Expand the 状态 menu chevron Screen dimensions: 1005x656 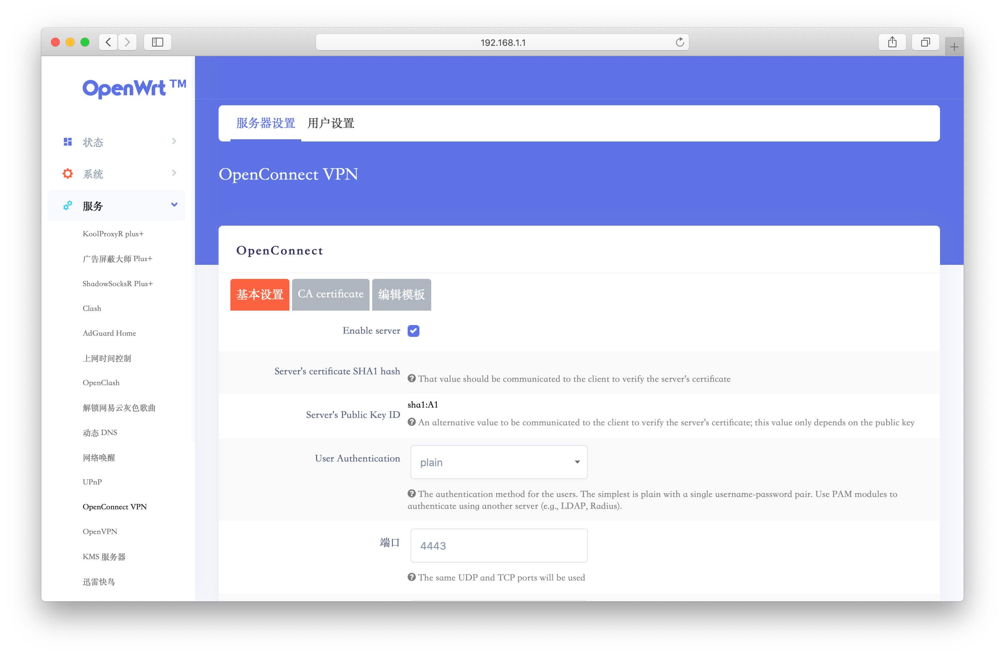tap(174, 141)
